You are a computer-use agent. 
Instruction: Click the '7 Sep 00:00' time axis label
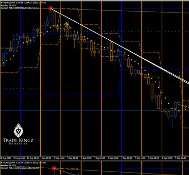127,158
